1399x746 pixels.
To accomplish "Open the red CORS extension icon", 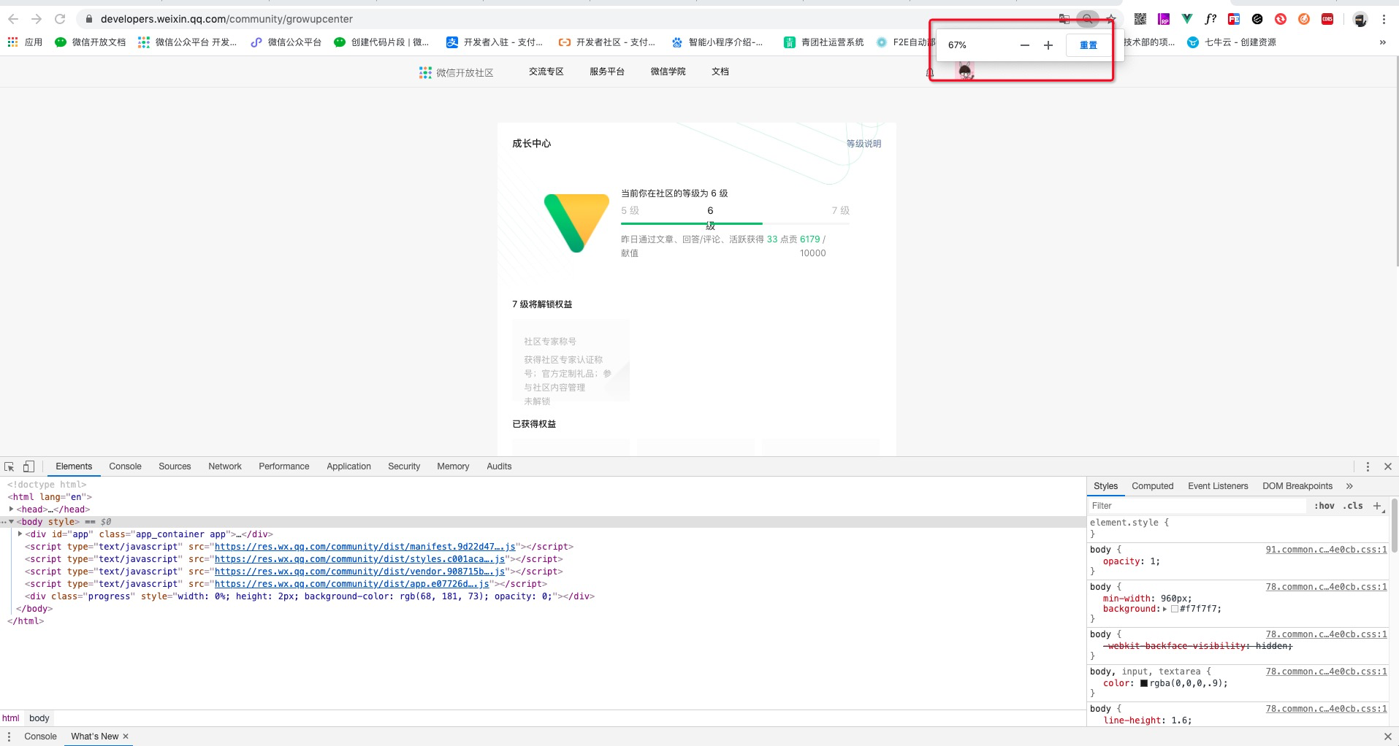I will [1327, 19].
